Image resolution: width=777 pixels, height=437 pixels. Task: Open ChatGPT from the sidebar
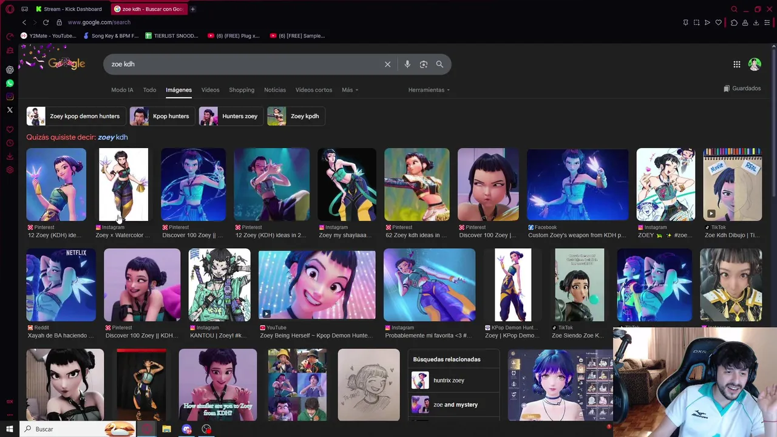click(x=10, y=70)
